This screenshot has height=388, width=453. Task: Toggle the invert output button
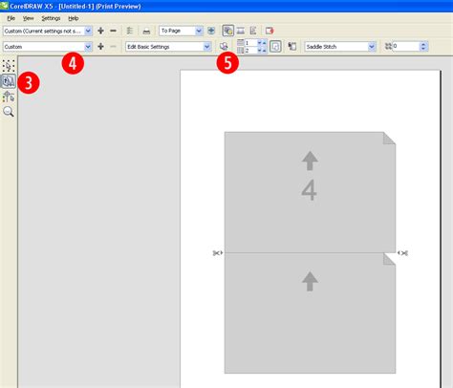click(241, 31)
